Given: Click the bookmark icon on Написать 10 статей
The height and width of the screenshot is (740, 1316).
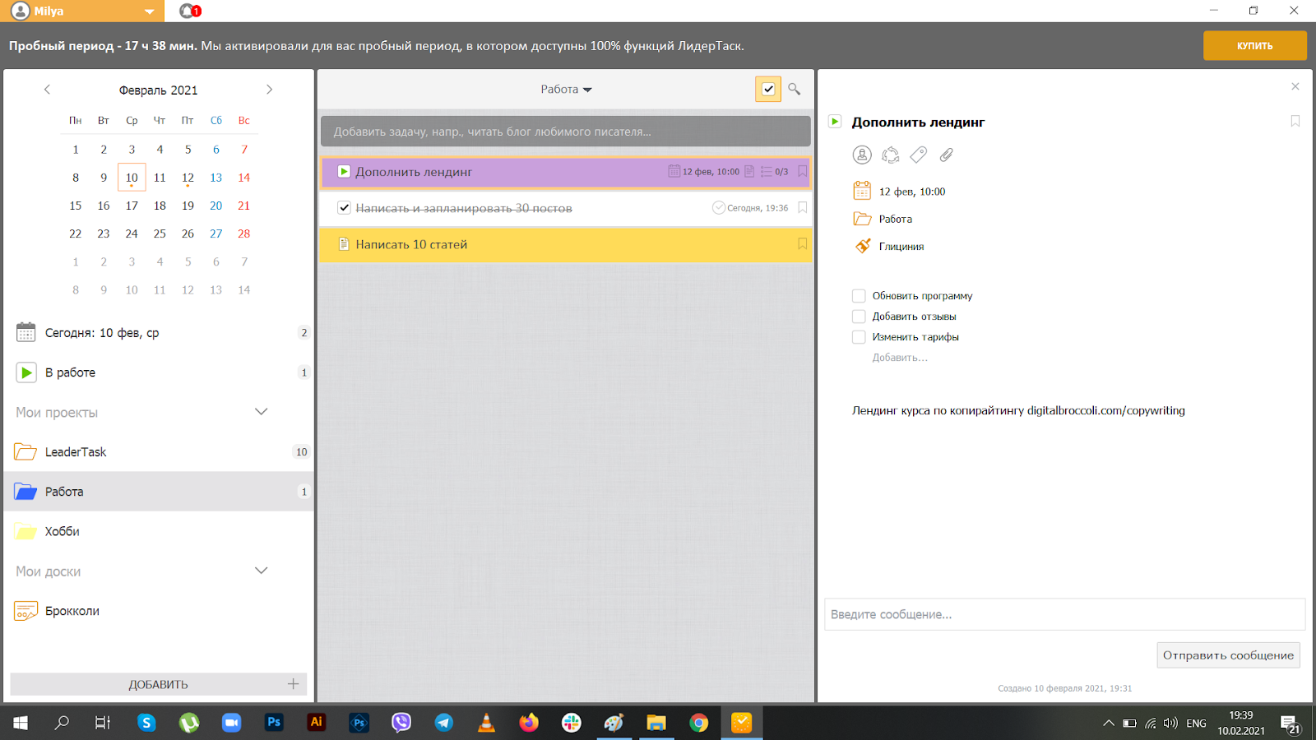Looking at the screenshot, I should pos(802,244).
